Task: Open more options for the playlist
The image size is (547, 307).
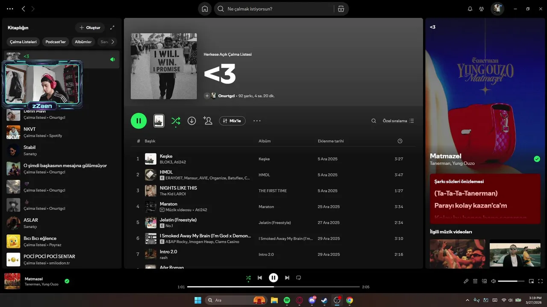Action: (257, 121)
